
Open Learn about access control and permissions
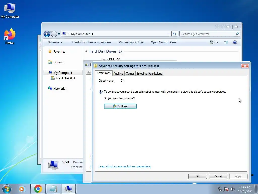pos(124,167)
